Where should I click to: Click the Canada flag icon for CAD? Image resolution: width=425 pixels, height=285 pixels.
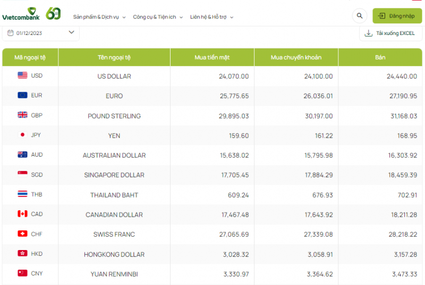(x=22, y=214)
